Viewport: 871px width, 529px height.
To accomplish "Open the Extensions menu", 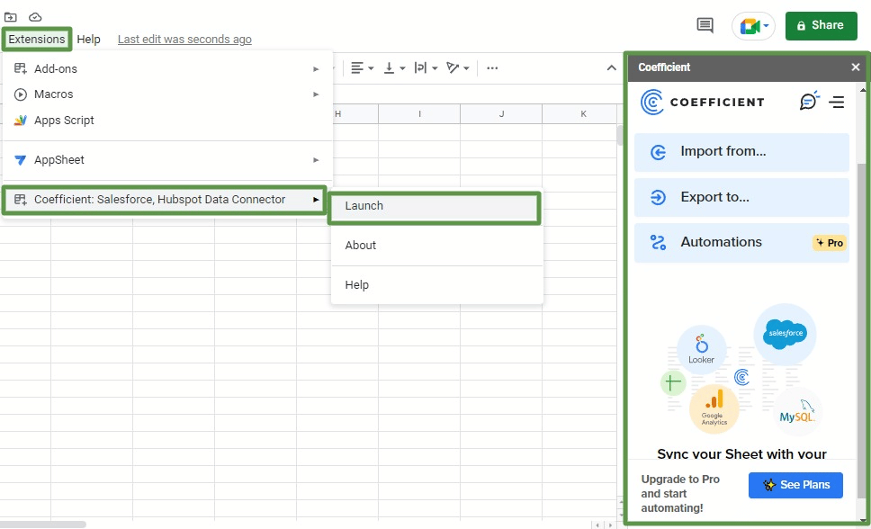I will 37,39.
